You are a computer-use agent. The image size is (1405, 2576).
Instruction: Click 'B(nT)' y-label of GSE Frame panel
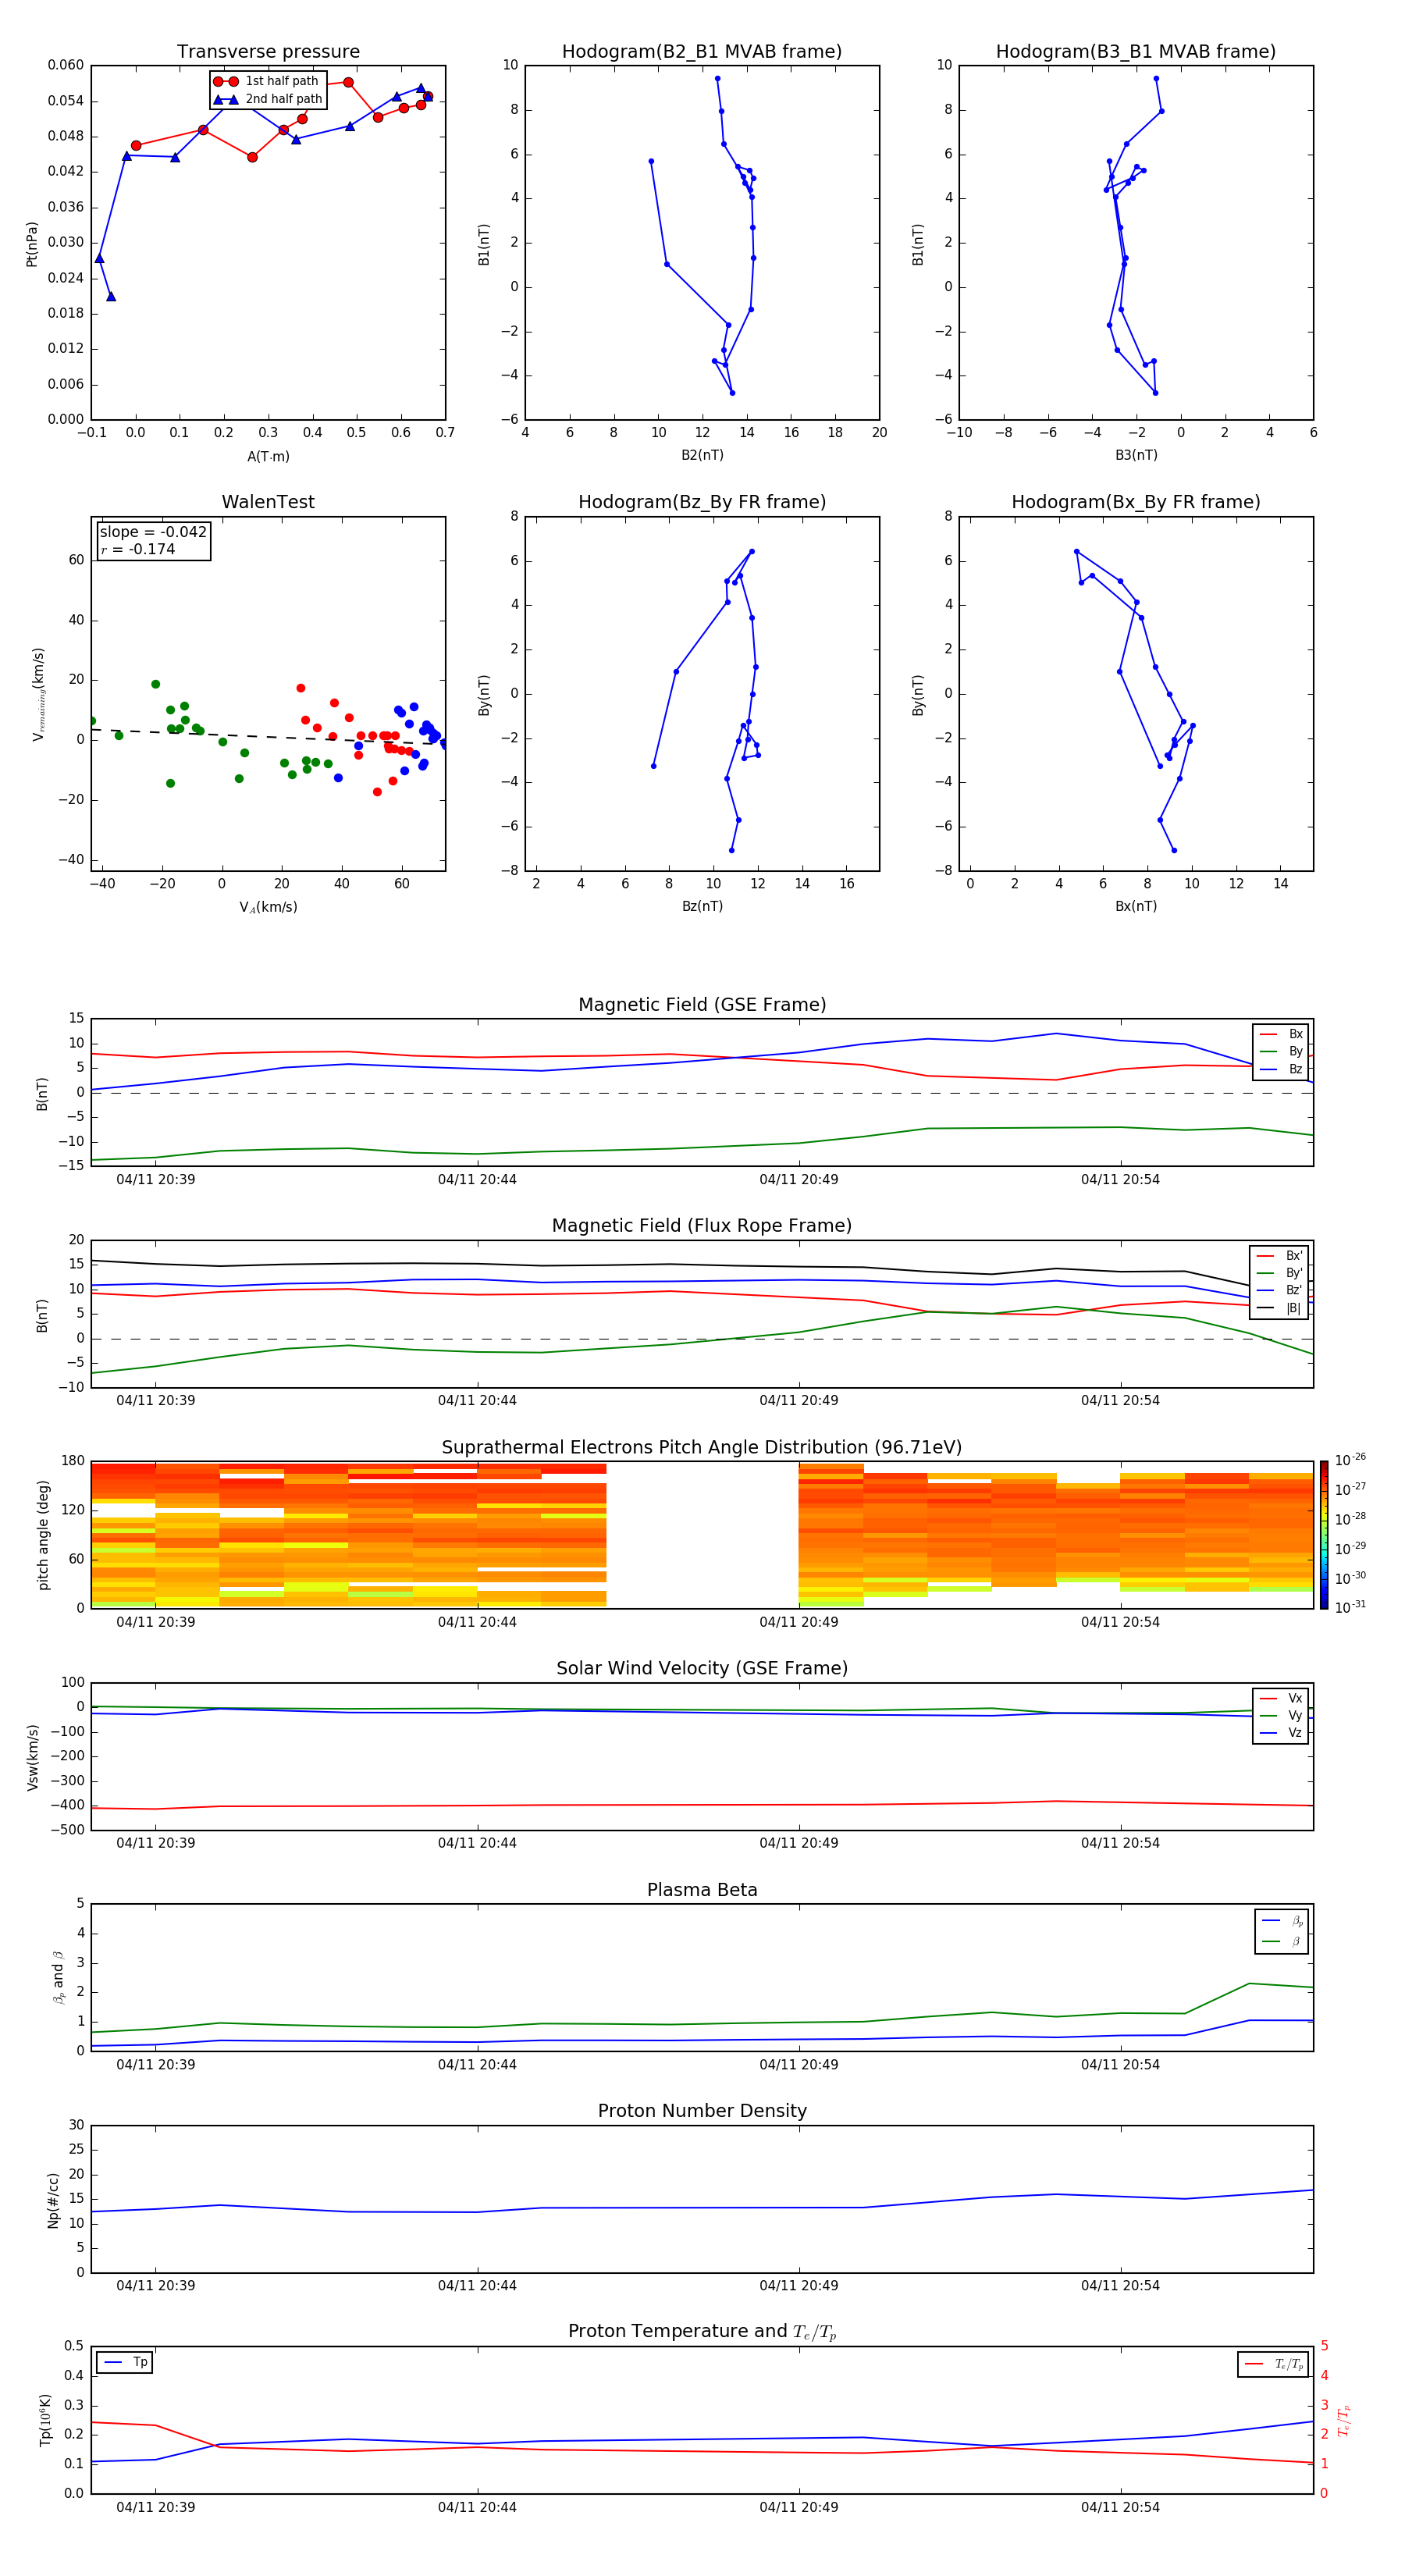click(42, 1093)
